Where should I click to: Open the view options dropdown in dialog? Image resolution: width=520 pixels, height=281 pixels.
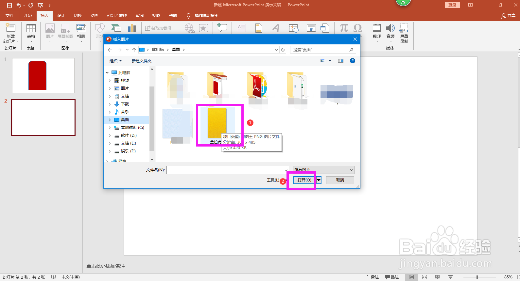point(330,61)
